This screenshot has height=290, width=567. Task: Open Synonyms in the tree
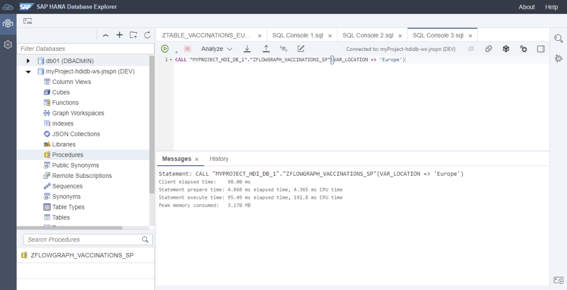click(66, 197)
